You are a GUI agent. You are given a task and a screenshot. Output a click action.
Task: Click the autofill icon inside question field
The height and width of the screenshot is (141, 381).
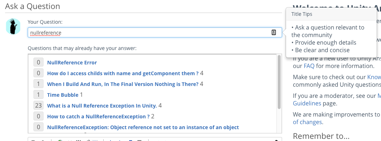(x=273, y=32)
